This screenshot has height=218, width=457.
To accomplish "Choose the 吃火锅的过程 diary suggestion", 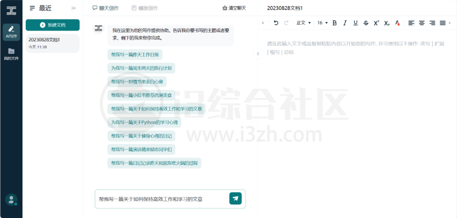I will tap(154, 163).
